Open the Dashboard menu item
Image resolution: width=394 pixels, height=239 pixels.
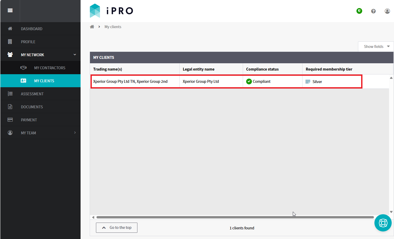(40, 29)
